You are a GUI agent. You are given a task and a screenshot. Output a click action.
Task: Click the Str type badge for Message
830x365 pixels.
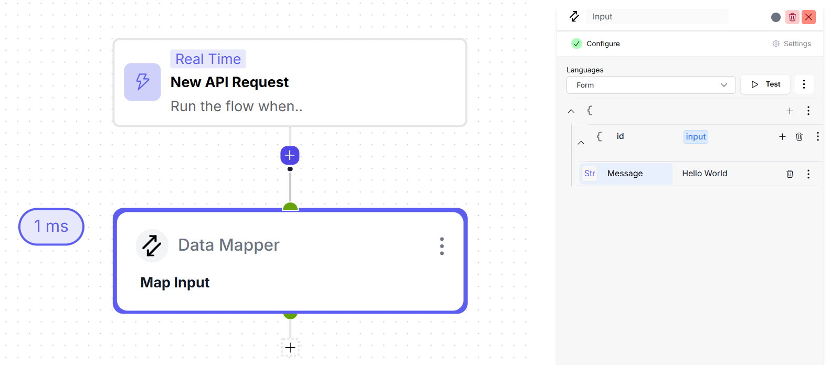(x=590, y=174)
